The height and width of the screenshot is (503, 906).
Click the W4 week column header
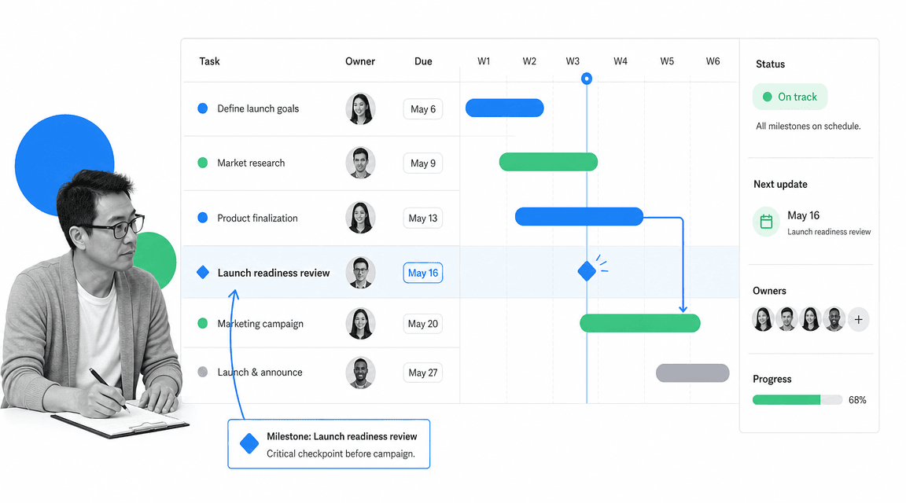coord(621,61)
